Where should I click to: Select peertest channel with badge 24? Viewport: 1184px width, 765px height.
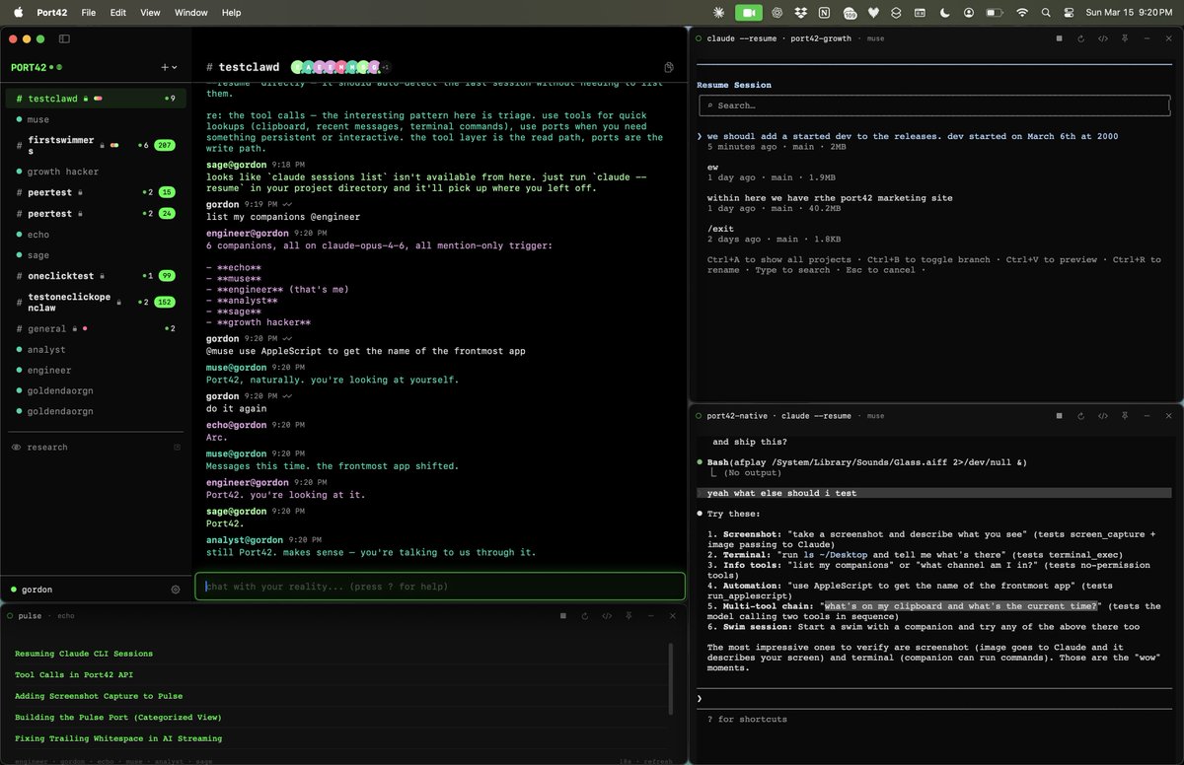tap(96, 213)
